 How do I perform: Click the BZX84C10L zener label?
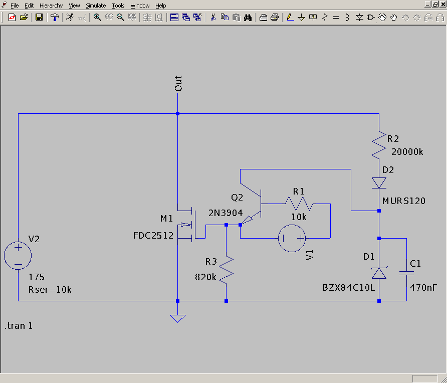(x=349, y=288)
